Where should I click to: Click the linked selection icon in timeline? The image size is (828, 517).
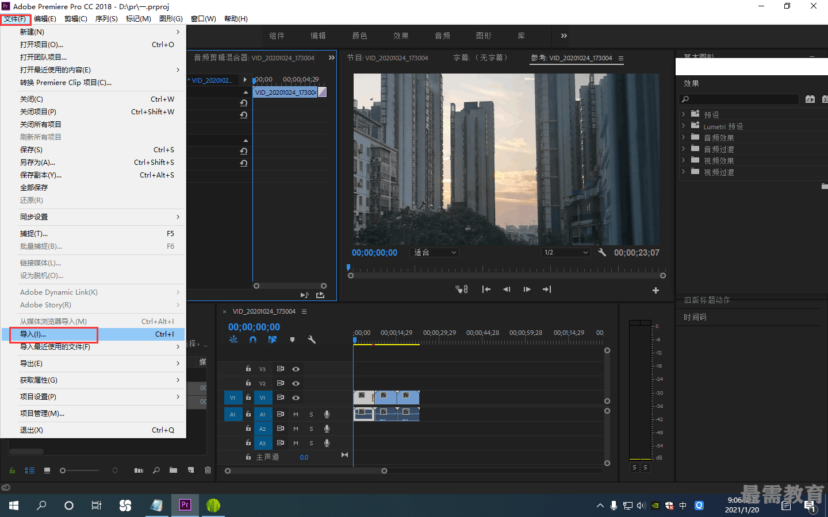(273, 339)
